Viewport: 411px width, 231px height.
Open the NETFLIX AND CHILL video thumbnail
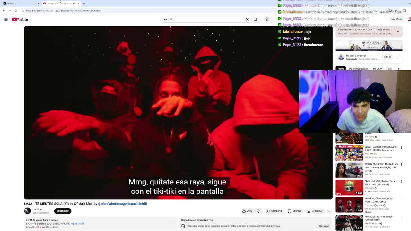point(349,205)
